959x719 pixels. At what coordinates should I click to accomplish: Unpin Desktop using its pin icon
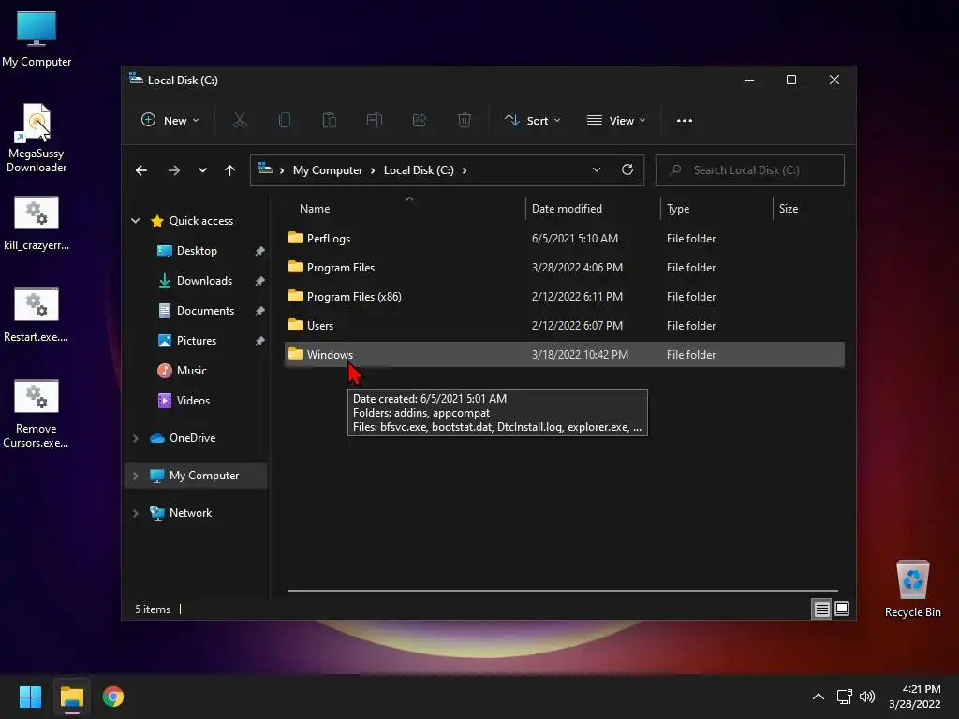[260, 251]
